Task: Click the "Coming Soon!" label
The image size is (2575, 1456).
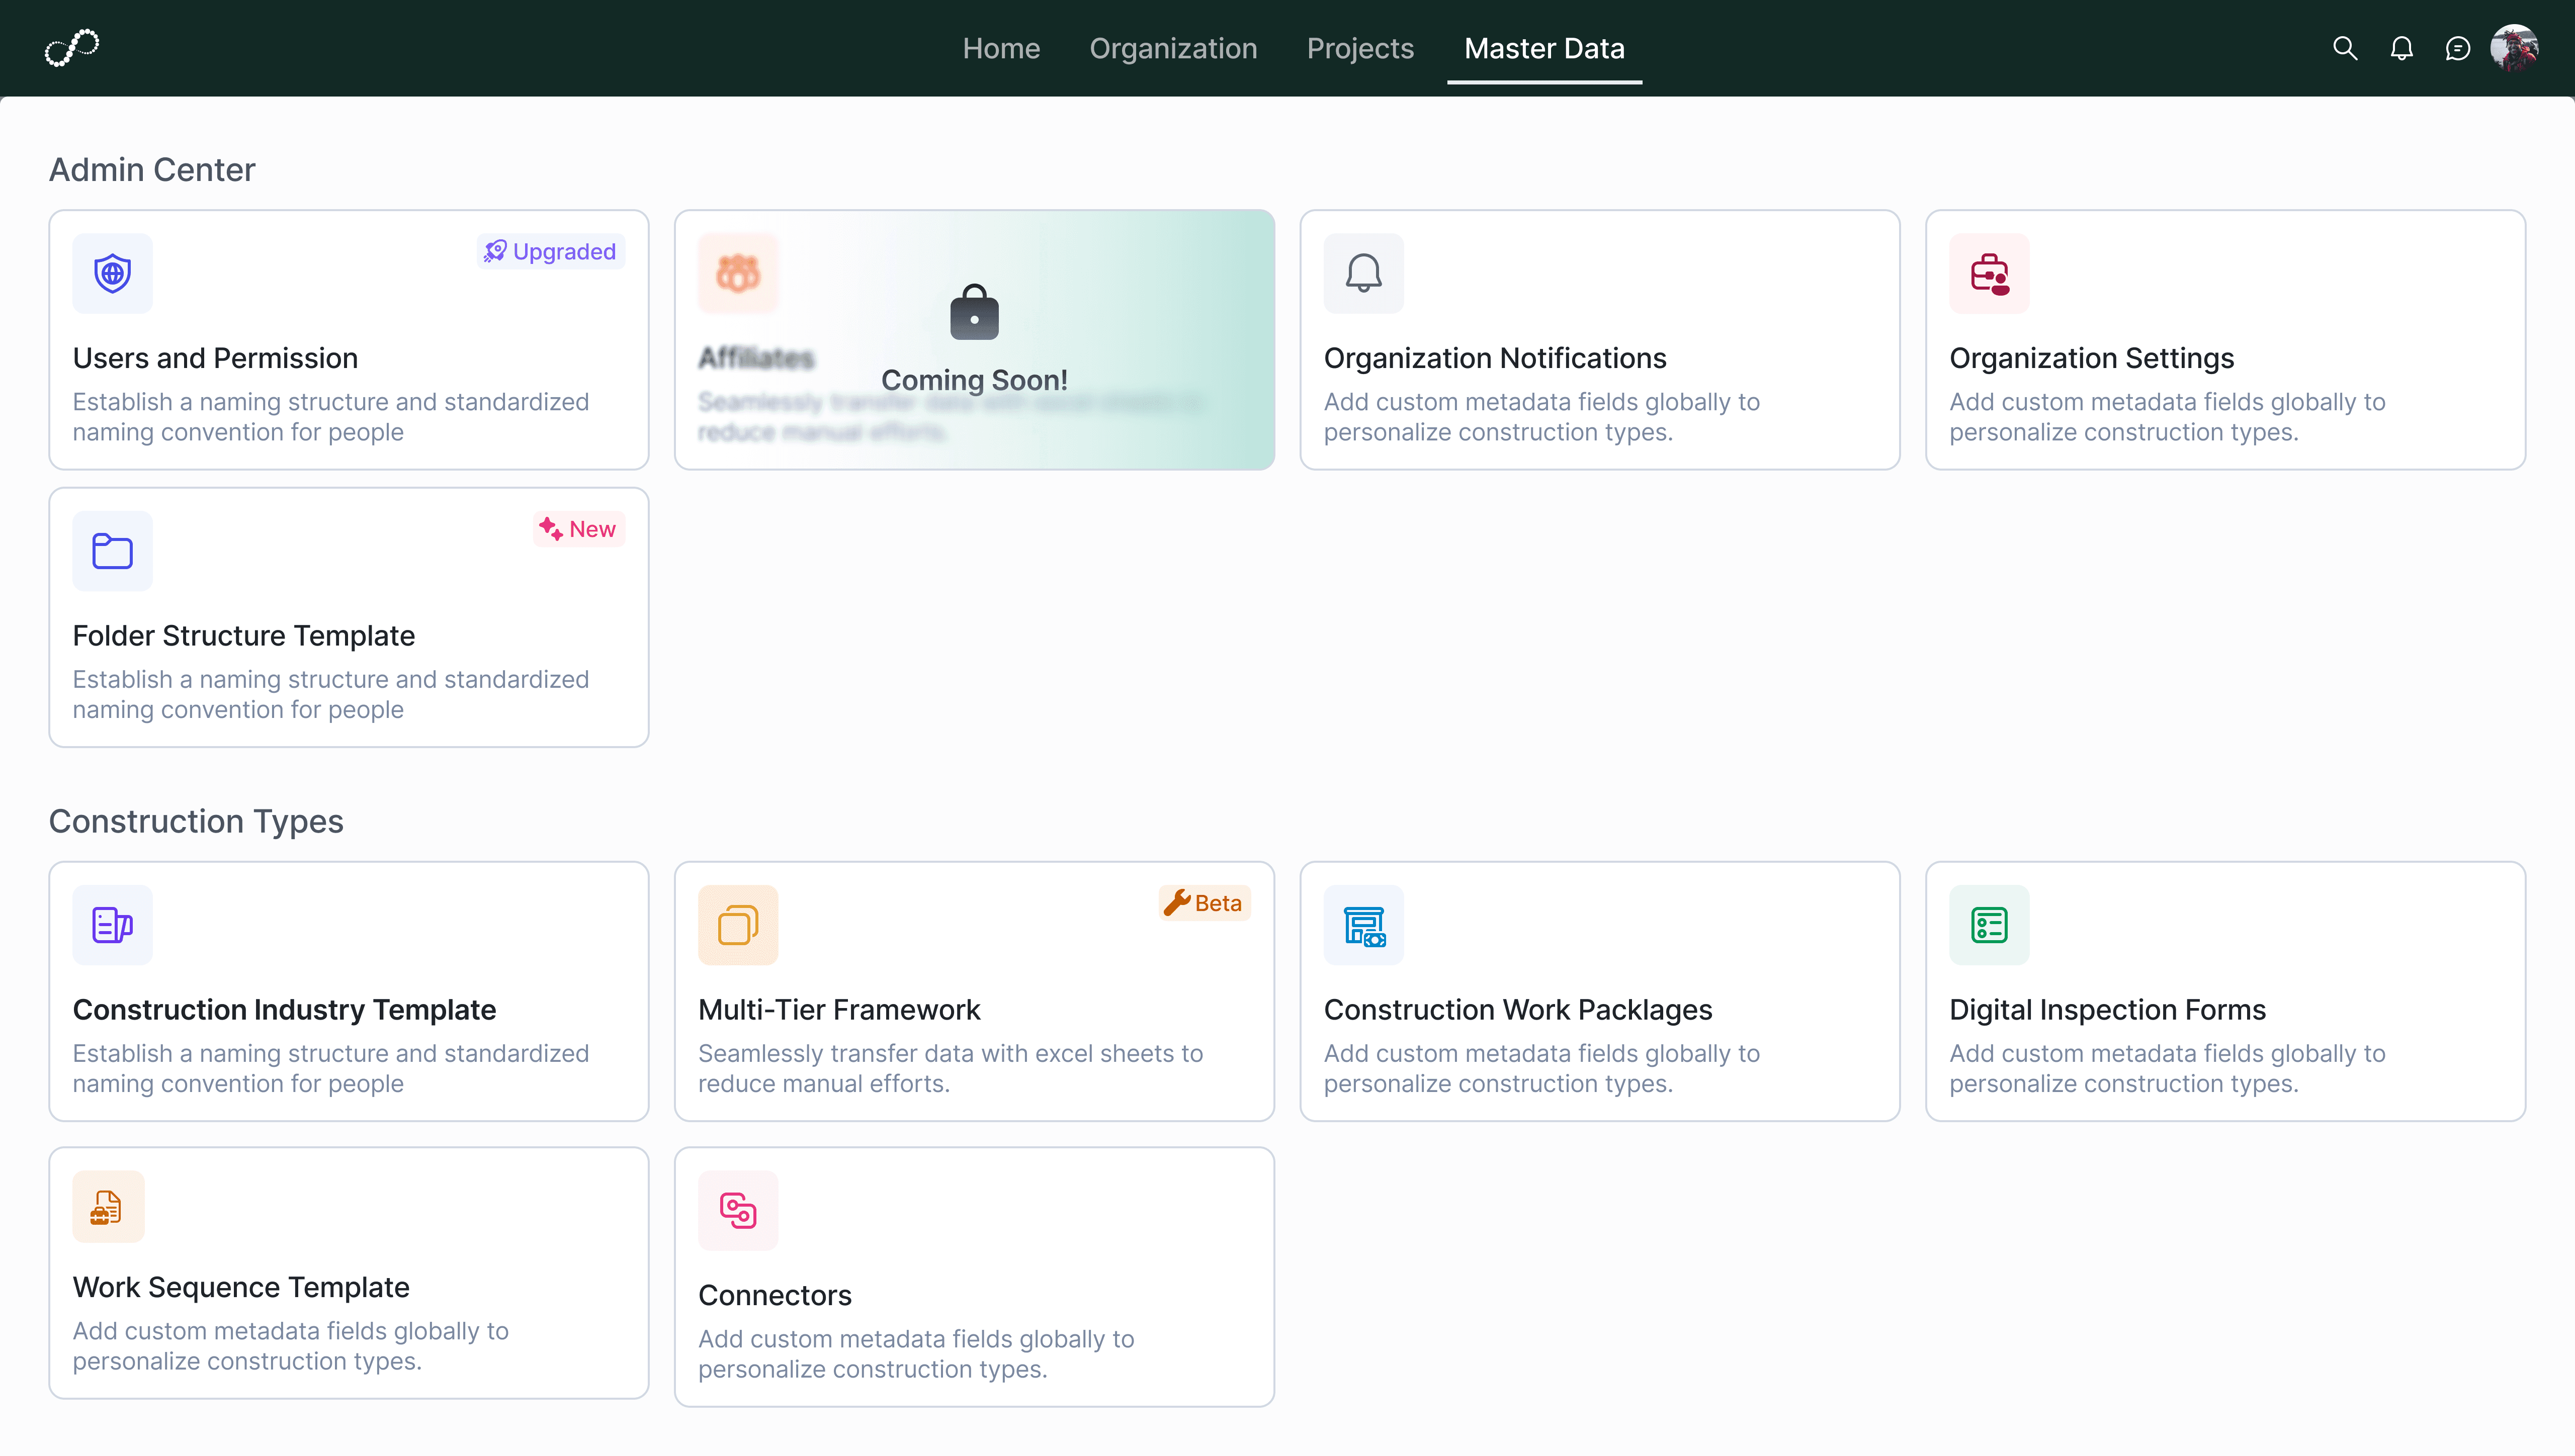Action: (974, 381)
